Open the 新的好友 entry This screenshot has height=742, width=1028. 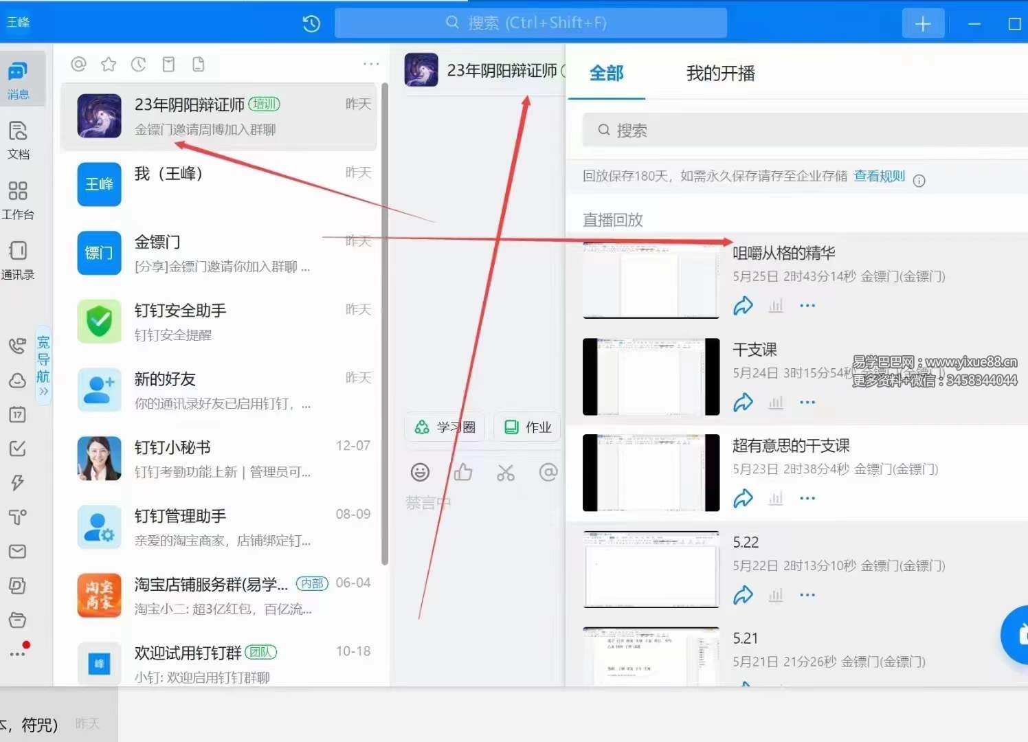click(219, 390)
